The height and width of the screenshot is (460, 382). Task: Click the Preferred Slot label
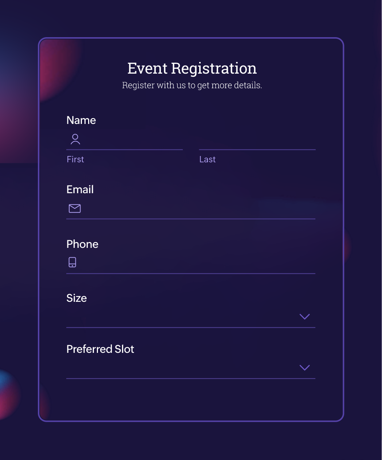click(x=100, y=349)
